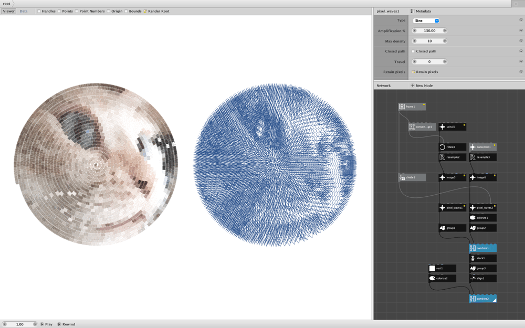Open the Max density row options arrow
Viewport: 525px width, 328px height.
[521, 41]
